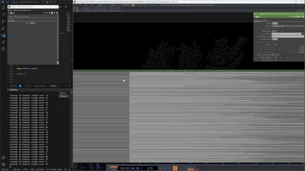305x171 pixels.
Task: Click the pulse button in floating Custom page
Action: click(x=32, y=23)
